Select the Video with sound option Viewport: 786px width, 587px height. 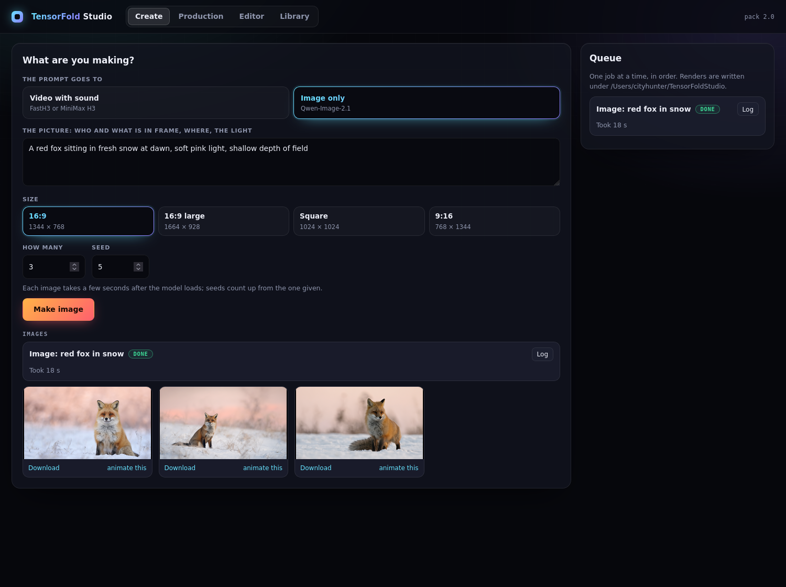[x=156, y=103]
